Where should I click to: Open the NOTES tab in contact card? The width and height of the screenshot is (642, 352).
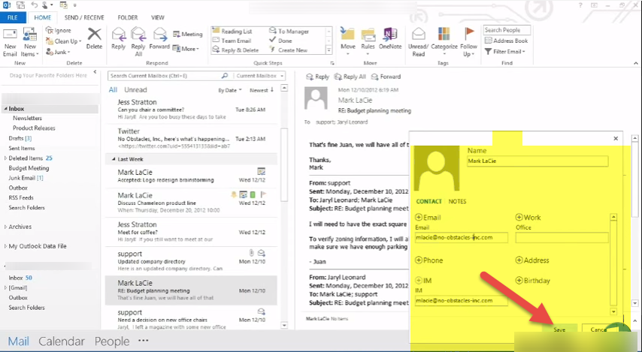click(x=457, y=202)
